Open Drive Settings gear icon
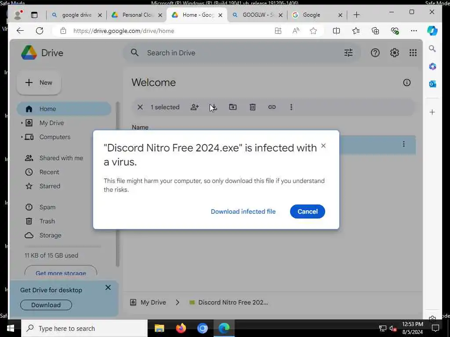 tap(394, 53)
